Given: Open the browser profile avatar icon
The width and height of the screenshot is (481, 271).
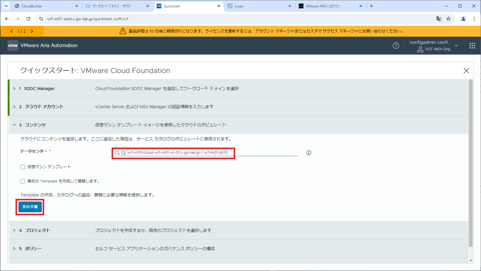Looking at the screenshot, I should (463, 19).
